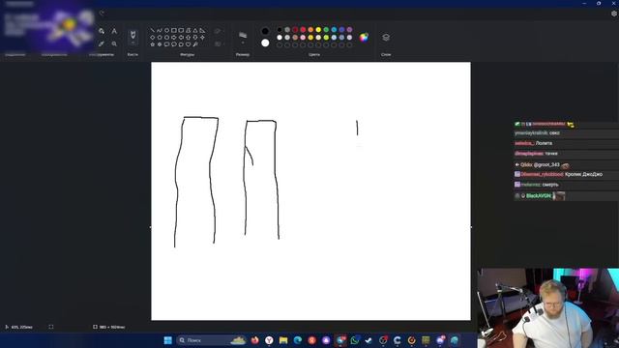Choose the Hexagon shape
This screenshot has width=619, height=348.
click(166, 37)
